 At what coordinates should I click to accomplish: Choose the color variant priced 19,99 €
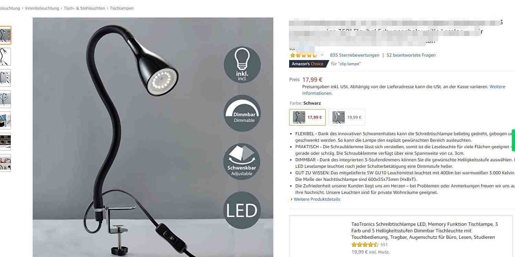(347, 117)
